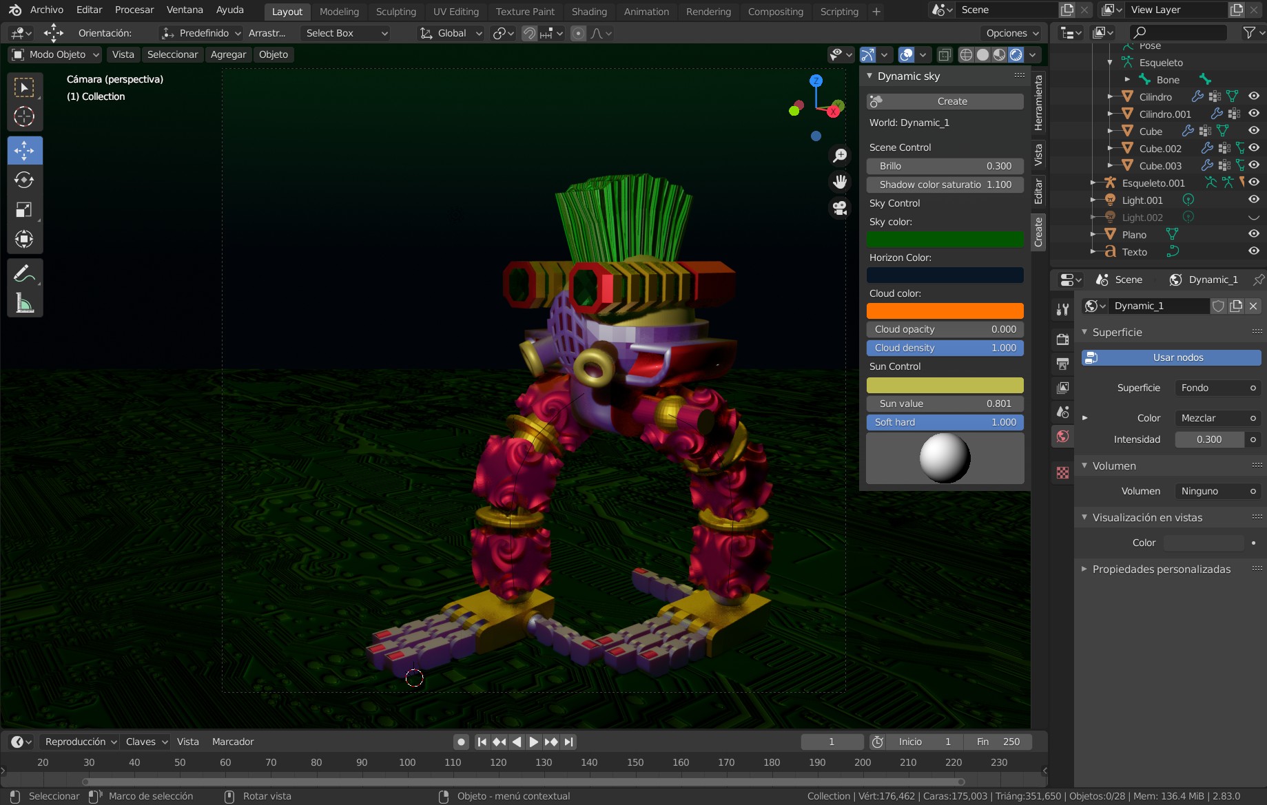This screenshot has width=1267, height=805.
Task: Open World properties tab icon
Action: [1062, 437]
